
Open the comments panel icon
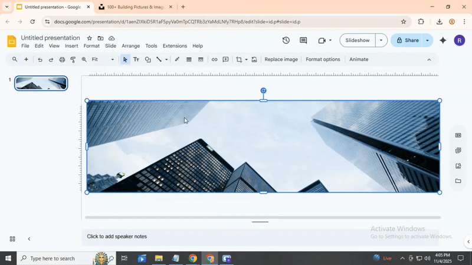[x=303, y=41]
